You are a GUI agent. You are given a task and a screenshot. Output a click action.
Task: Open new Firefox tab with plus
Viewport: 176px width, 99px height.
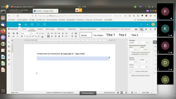(x=61, y=11)
